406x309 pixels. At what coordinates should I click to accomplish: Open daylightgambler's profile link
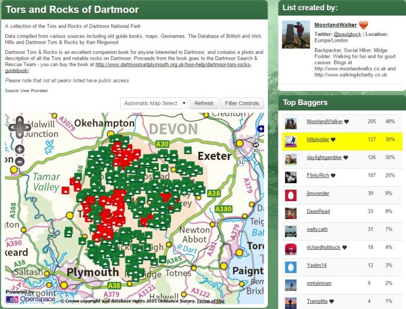[324, 158]
